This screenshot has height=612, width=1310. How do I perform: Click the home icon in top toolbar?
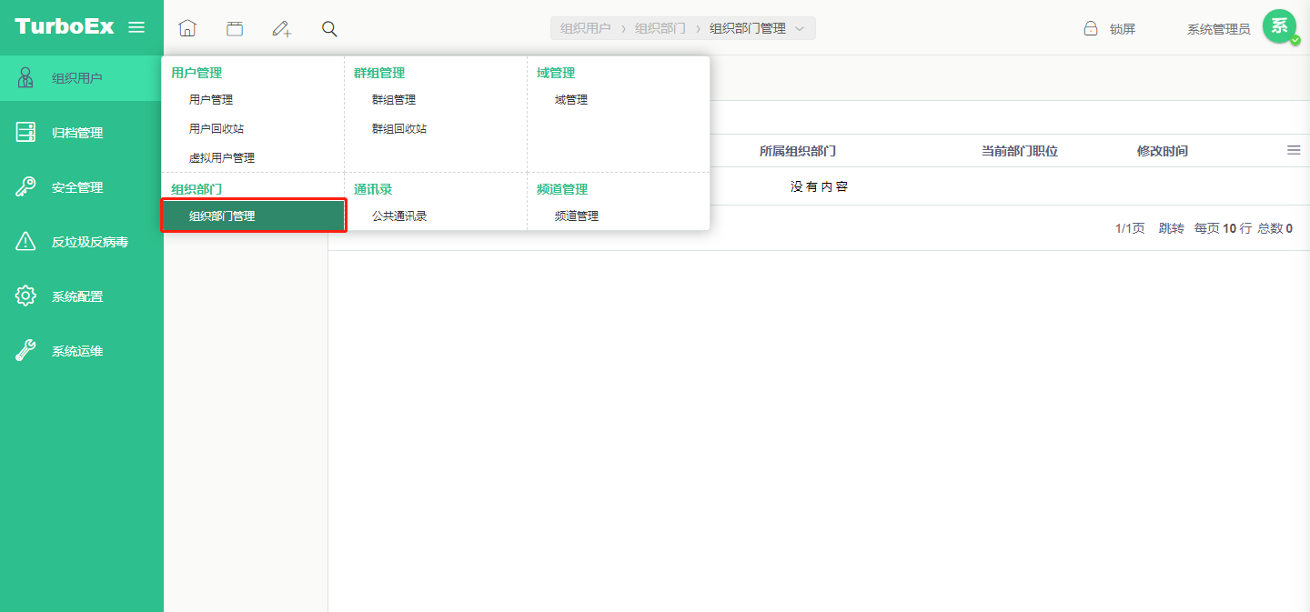(187, 28)
